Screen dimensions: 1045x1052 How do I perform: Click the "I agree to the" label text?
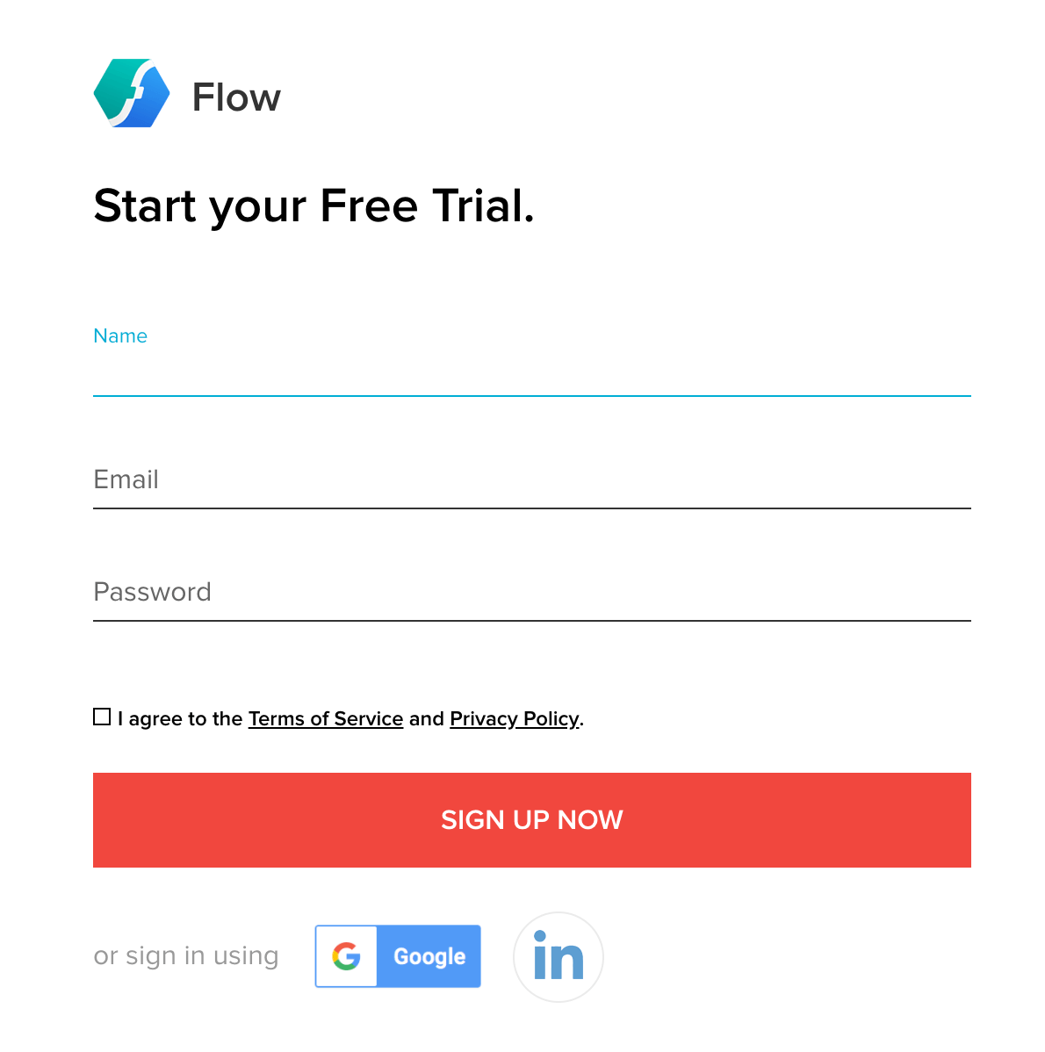tap(180, 719)
